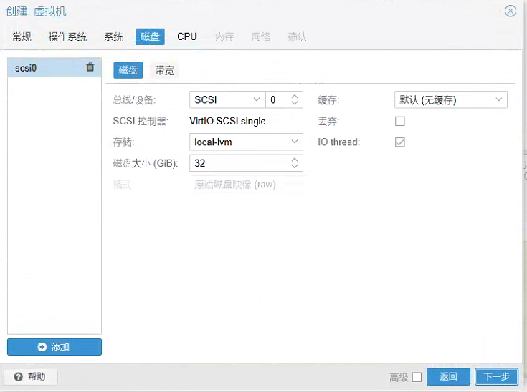
Task: Switch to the 常规 tab
Action: [x=22, y=36]
